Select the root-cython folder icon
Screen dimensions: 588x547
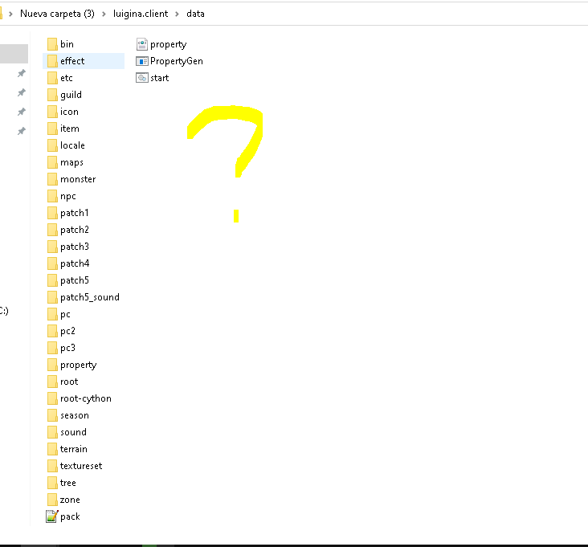[52, 398]
